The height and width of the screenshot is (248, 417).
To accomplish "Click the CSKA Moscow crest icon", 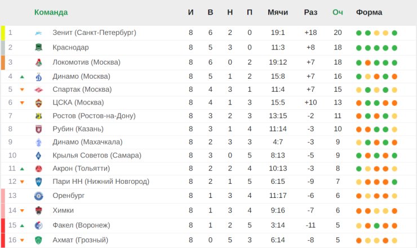I will coord(38,103).
